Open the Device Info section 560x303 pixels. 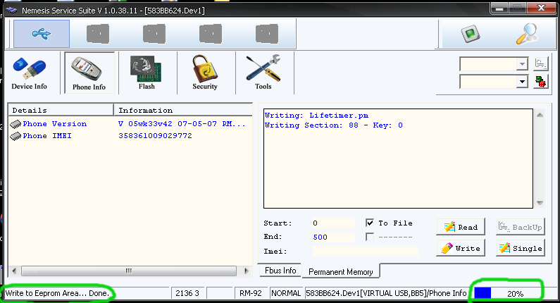tap(30, 73)
